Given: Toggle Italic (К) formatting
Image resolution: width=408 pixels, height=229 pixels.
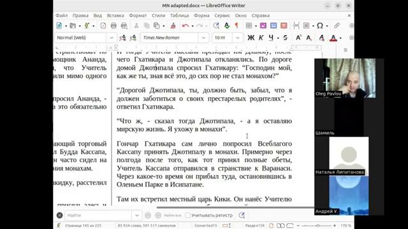Looking at the screenshot, I should 261,38.
